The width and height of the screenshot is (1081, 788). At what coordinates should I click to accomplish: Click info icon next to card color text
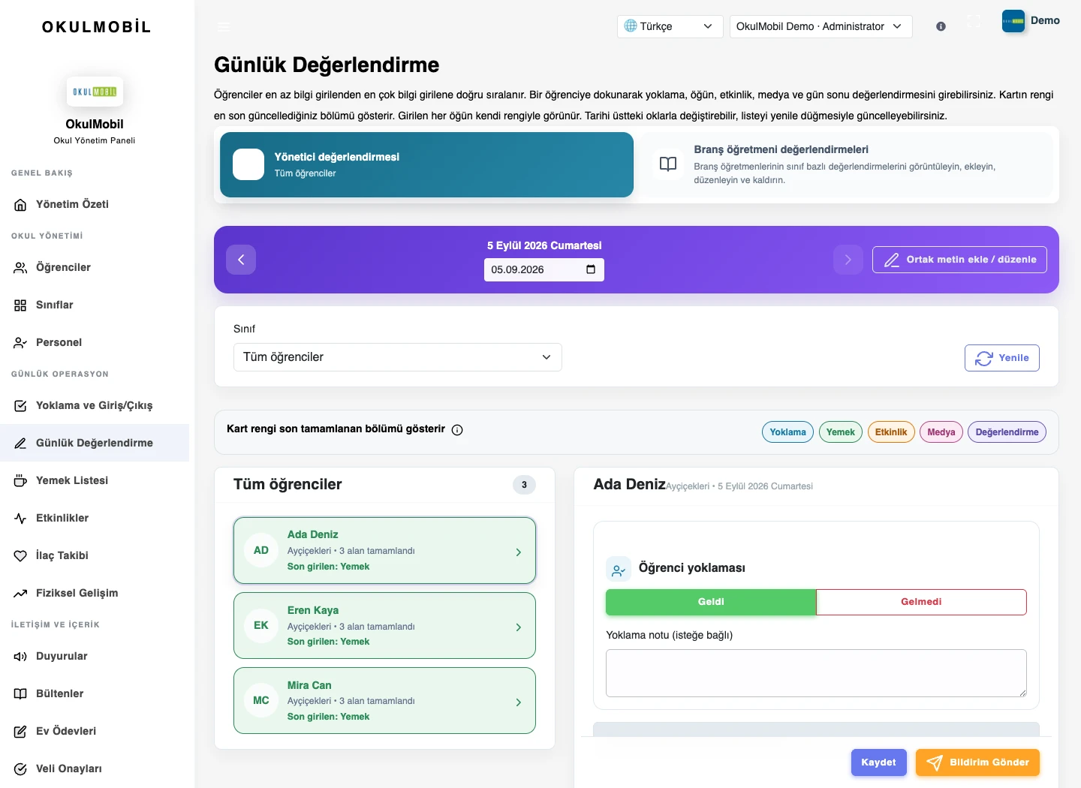point(457,430)
